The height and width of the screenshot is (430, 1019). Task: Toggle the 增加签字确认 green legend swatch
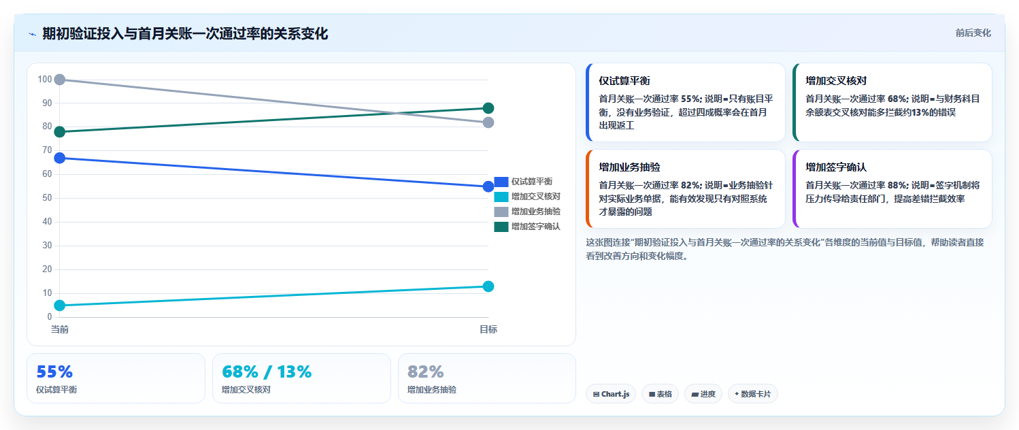pos(501,227)
